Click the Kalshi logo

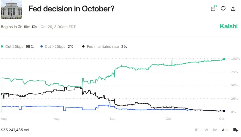(x=229, y=26)
